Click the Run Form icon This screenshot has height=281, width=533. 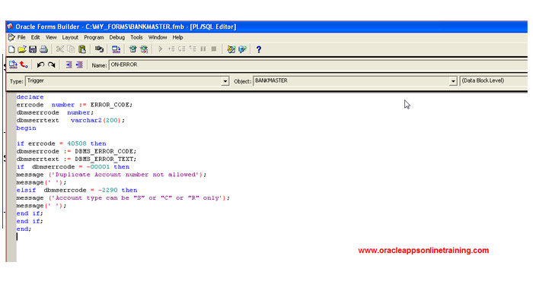tap(133, 49)
